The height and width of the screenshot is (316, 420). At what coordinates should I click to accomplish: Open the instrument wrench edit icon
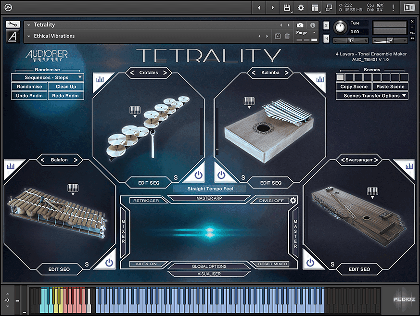point(13,25)
